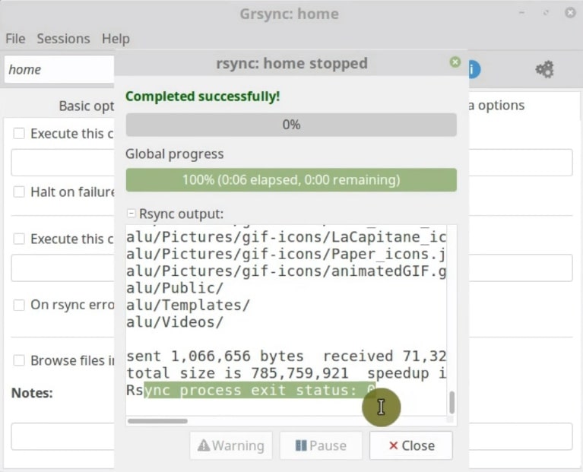
Task: Click the blue info icon
Action: pyautogui.click(x=474, y=69)
